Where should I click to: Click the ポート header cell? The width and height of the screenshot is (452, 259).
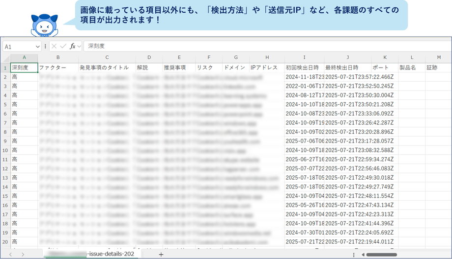(x=385, y=68)
